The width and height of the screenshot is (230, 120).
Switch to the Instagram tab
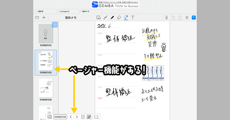[68, 11]
